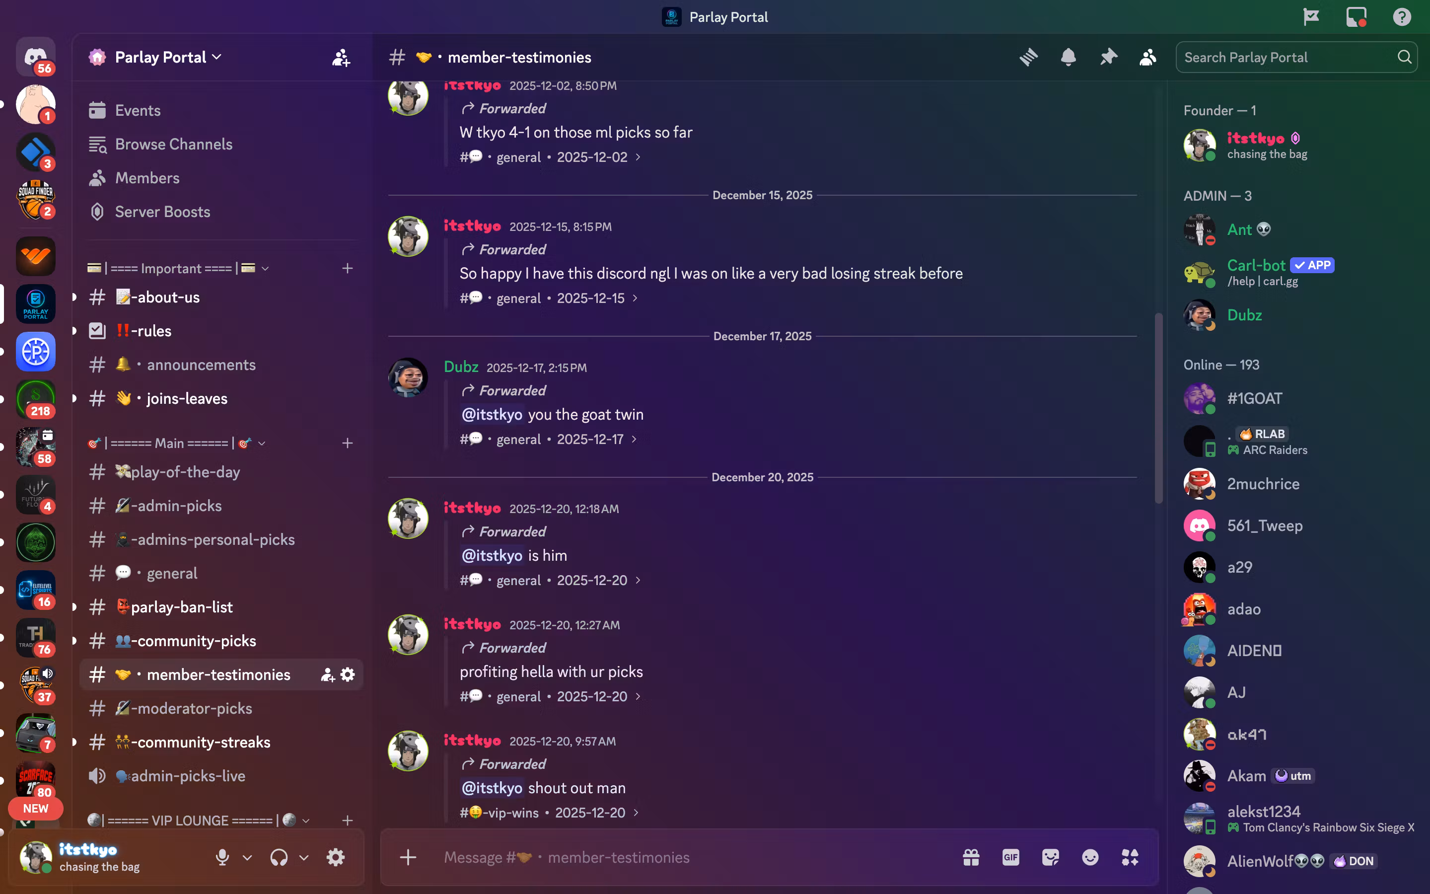Collapse the Important channel category

pyautogui.click(x=178, y=268)
